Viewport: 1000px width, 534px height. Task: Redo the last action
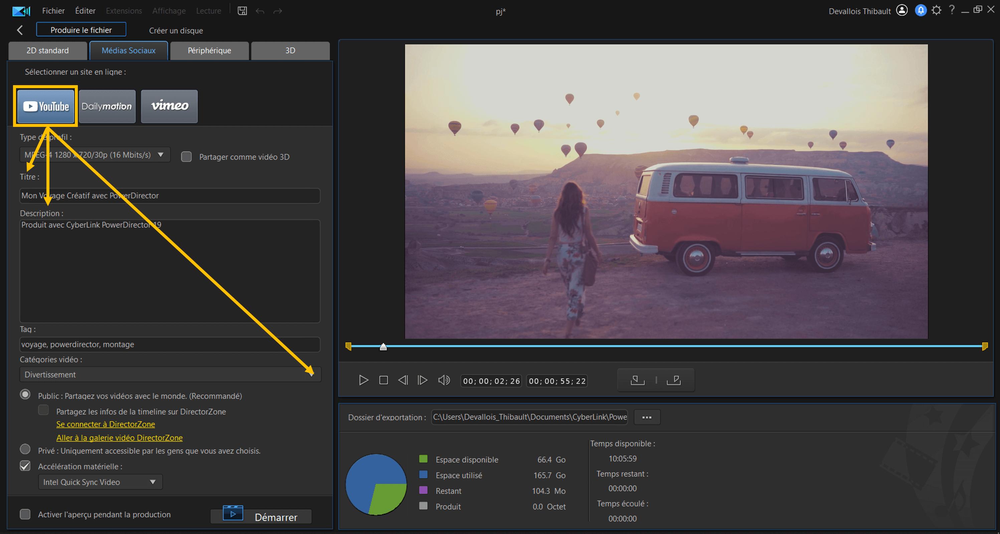pyautogui.click(x=278, y=11)
